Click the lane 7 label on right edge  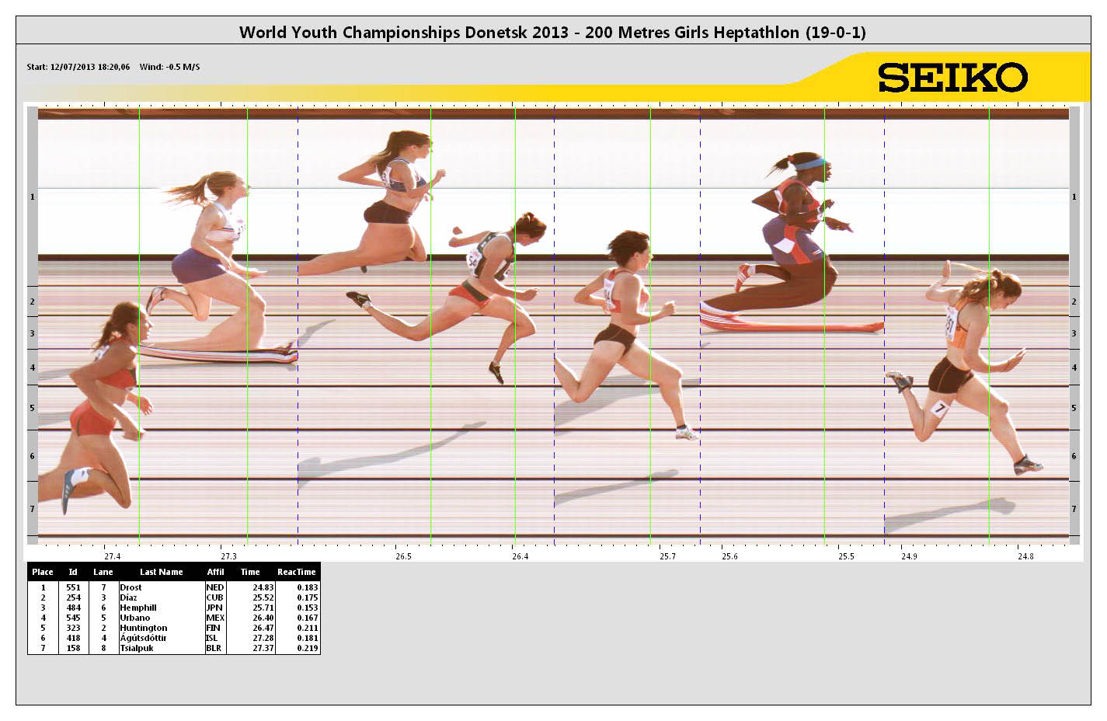pos(1074,509)
